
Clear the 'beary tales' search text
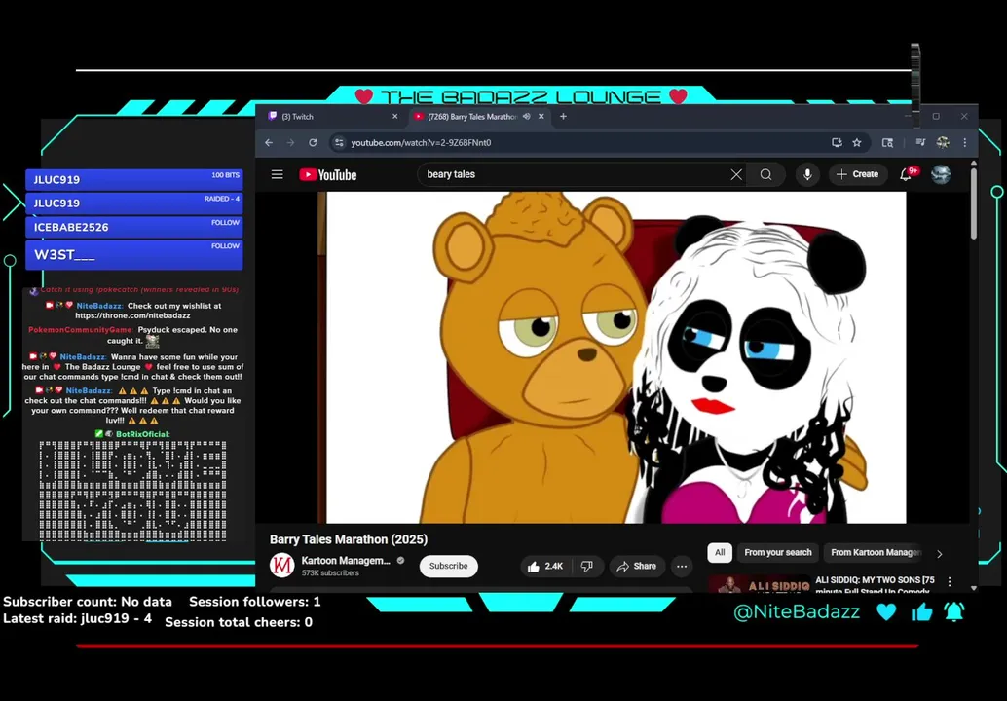(736, 174)
